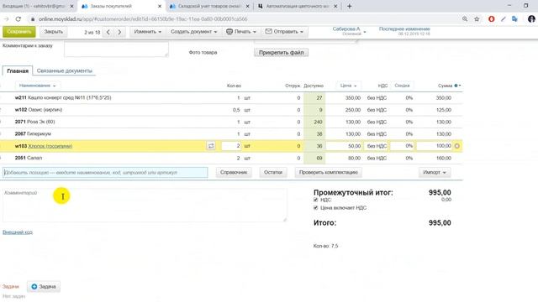The image size is (538, 302).
Task: Open the Импорт dropdown
Action: point(435,173)
